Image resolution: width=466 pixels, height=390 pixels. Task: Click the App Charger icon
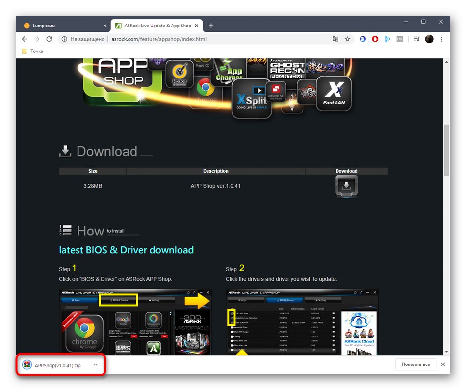[230, 71]
